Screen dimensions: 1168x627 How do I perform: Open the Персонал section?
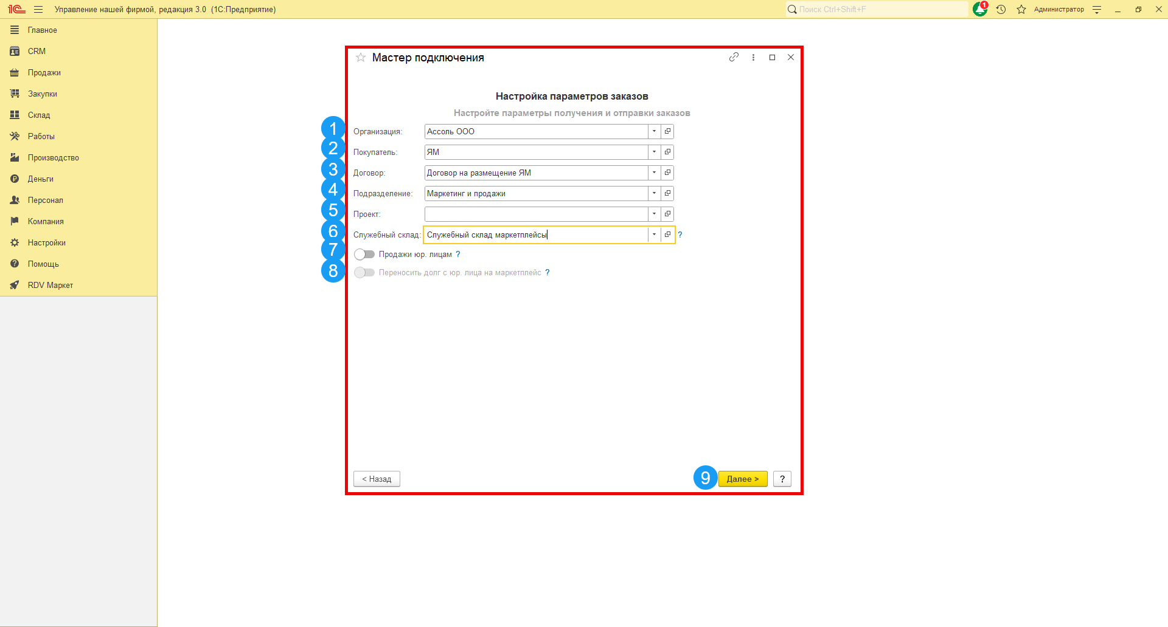pos(78,200)
